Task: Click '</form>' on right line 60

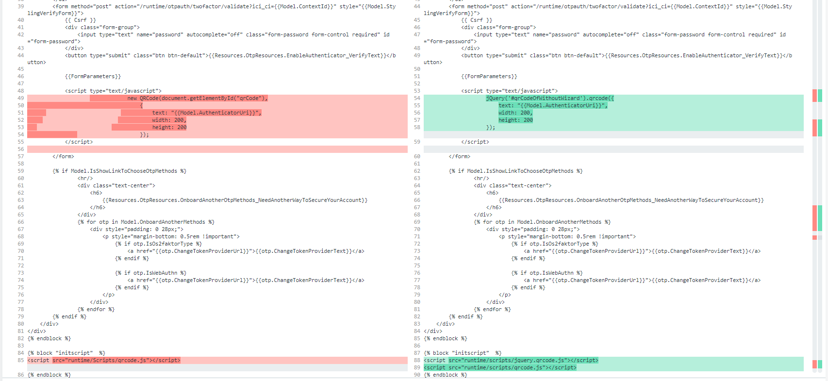Action: (460, 156)
